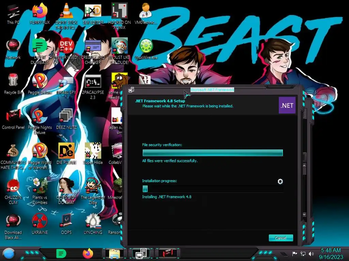Open The Legend of Zilda icon
This screenshot has width=349, height=261.
coord(93,186)
